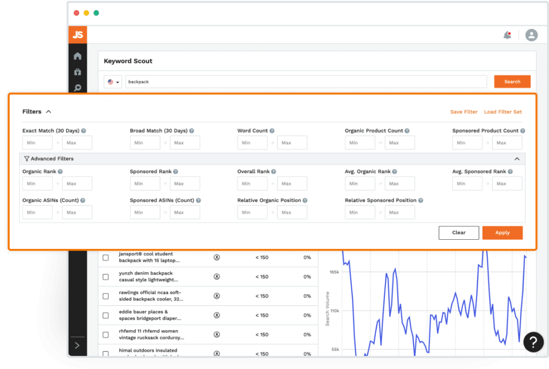Click the Amazon icon in the rhfemd row

[217, 334]
